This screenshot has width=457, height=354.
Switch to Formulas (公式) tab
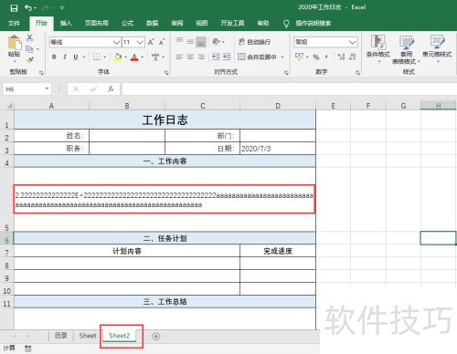coord(127,23)
